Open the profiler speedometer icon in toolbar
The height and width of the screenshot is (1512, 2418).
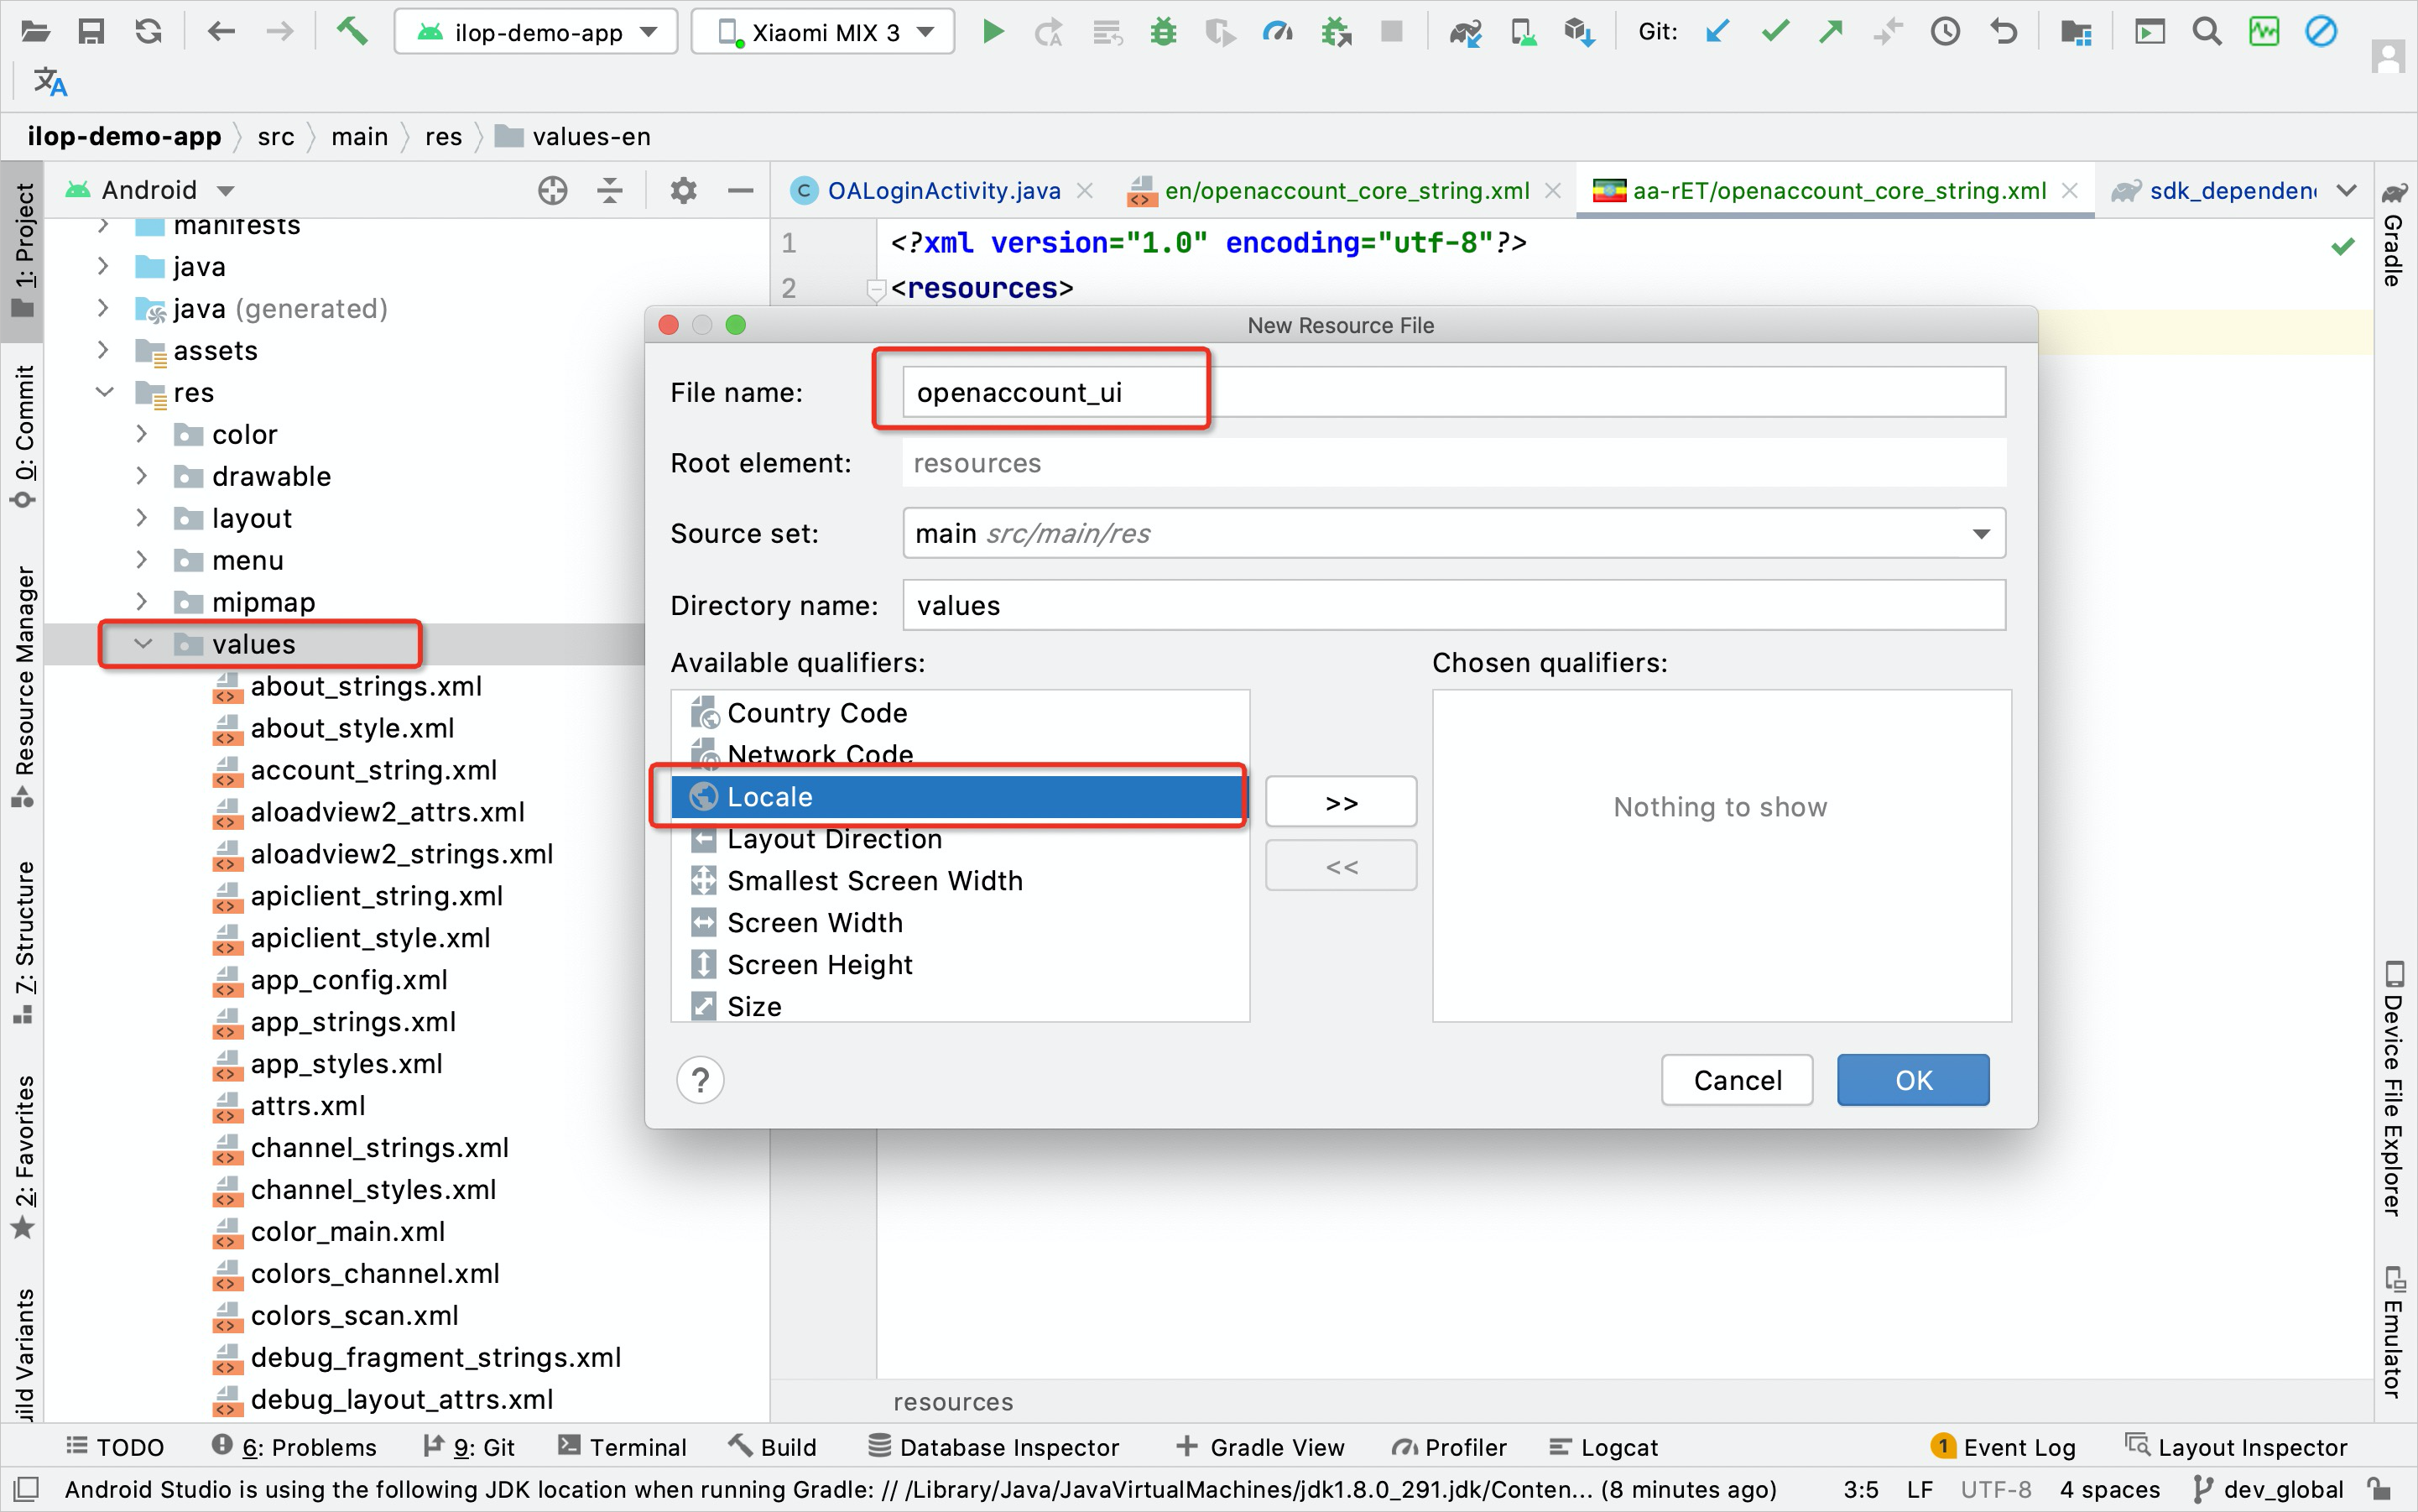coord(1277,32)
